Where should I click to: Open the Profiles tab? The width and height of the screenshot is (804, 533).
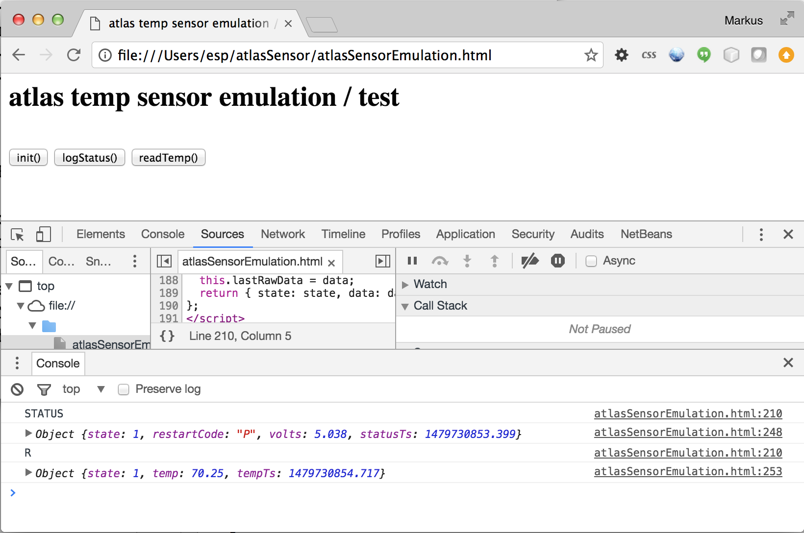point(401,234)
